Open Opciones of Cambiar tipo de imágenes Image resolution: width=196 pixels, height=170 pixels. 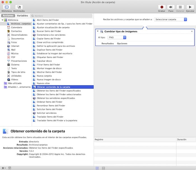[x=122, y=44]
